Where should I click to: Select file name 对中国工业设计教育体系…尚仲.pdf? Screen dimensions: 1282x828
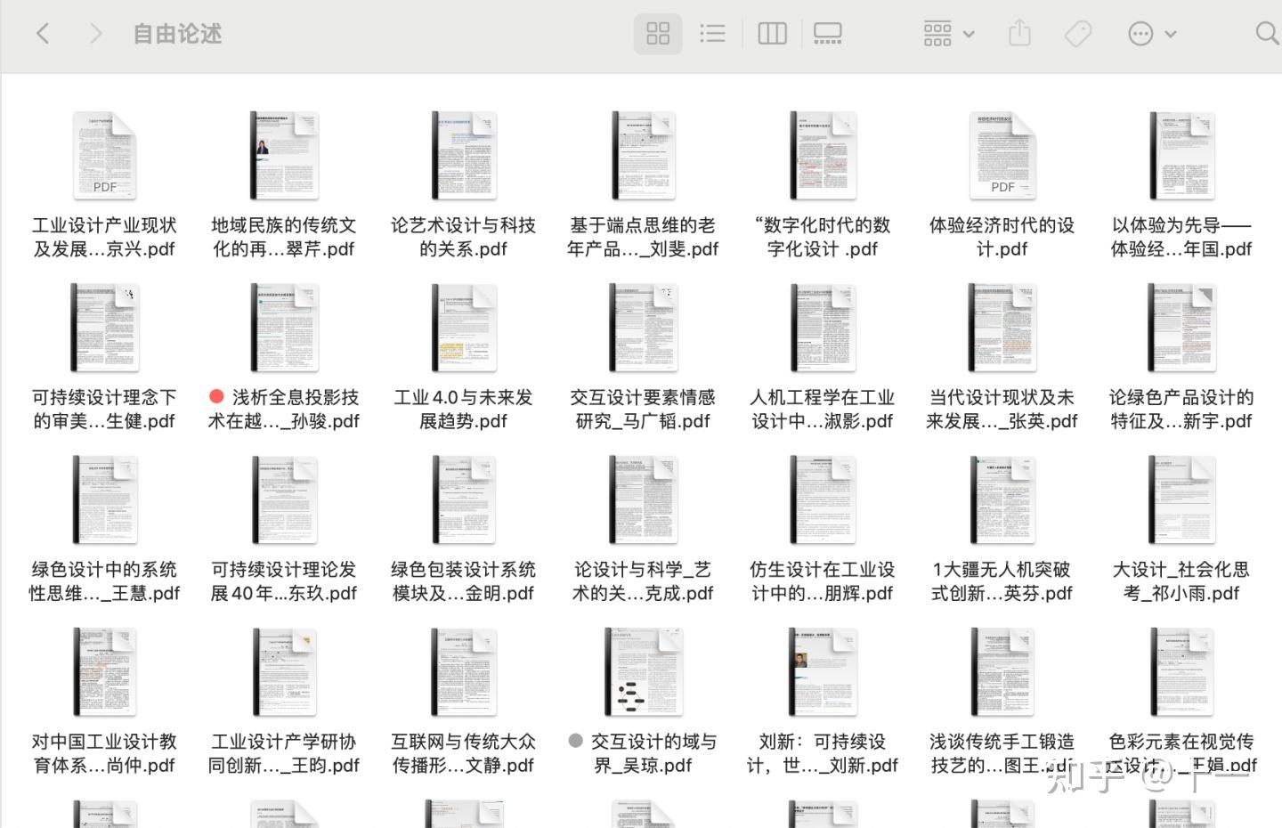pyautogui.click(x=104, y=753)
